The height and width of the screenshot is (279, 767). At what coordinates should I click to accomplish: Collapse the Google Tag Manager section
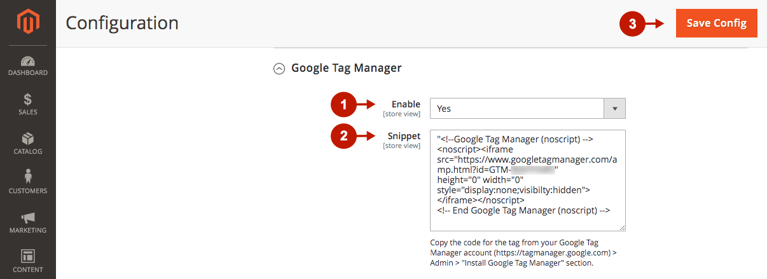pos(279,69)
